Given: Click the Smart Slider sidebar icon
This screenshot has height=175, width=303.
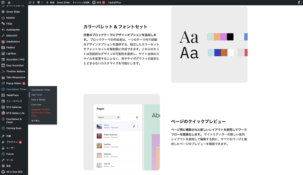Looking at the screenshot, I should [3, 12].
